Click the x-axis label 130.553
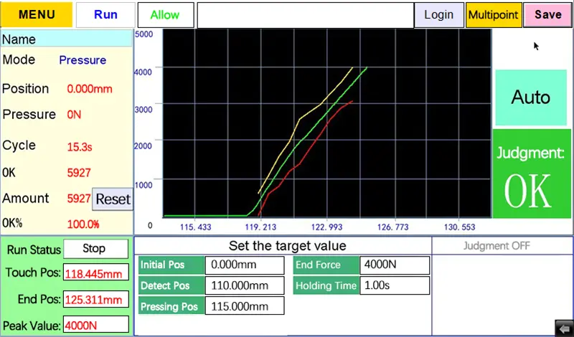Image resolution: width=574 pixels, height=337 pixels. point(459,227)
